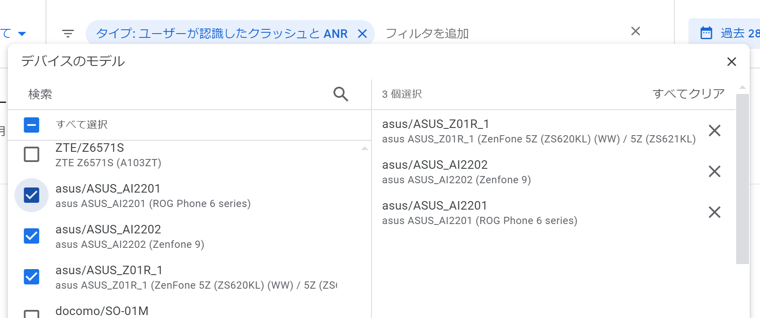This screenshot has height=318, width=760.
Task: Click the docomo/SO-01M row label
Action: coord(102,311)
